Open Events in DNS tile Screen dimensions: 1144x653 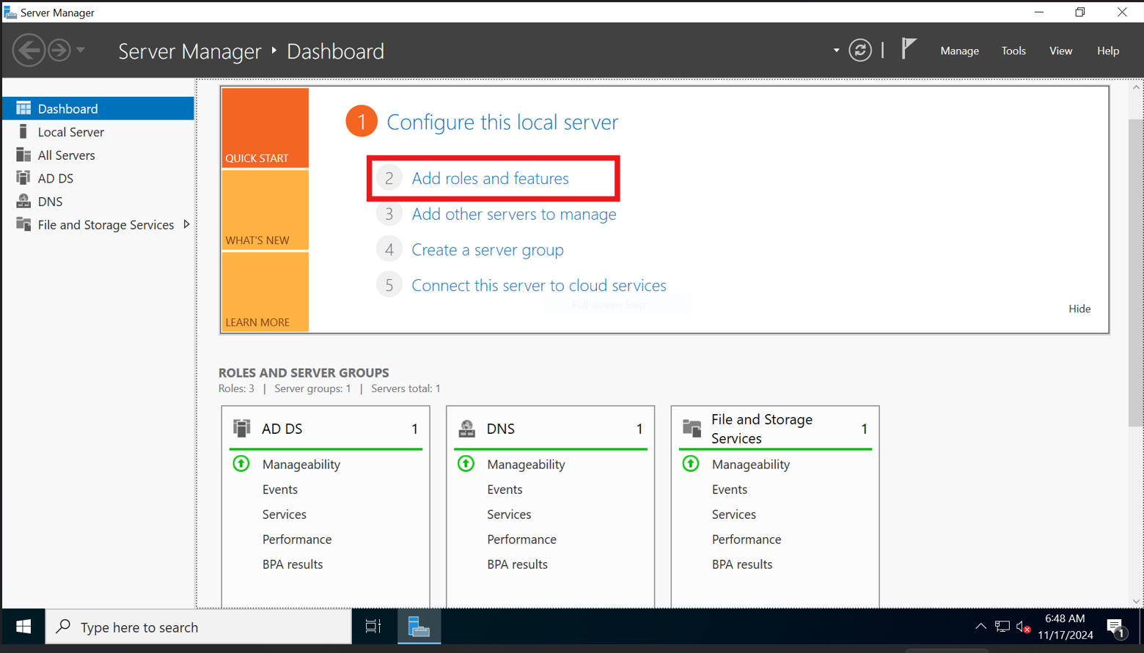pos(505,490)
